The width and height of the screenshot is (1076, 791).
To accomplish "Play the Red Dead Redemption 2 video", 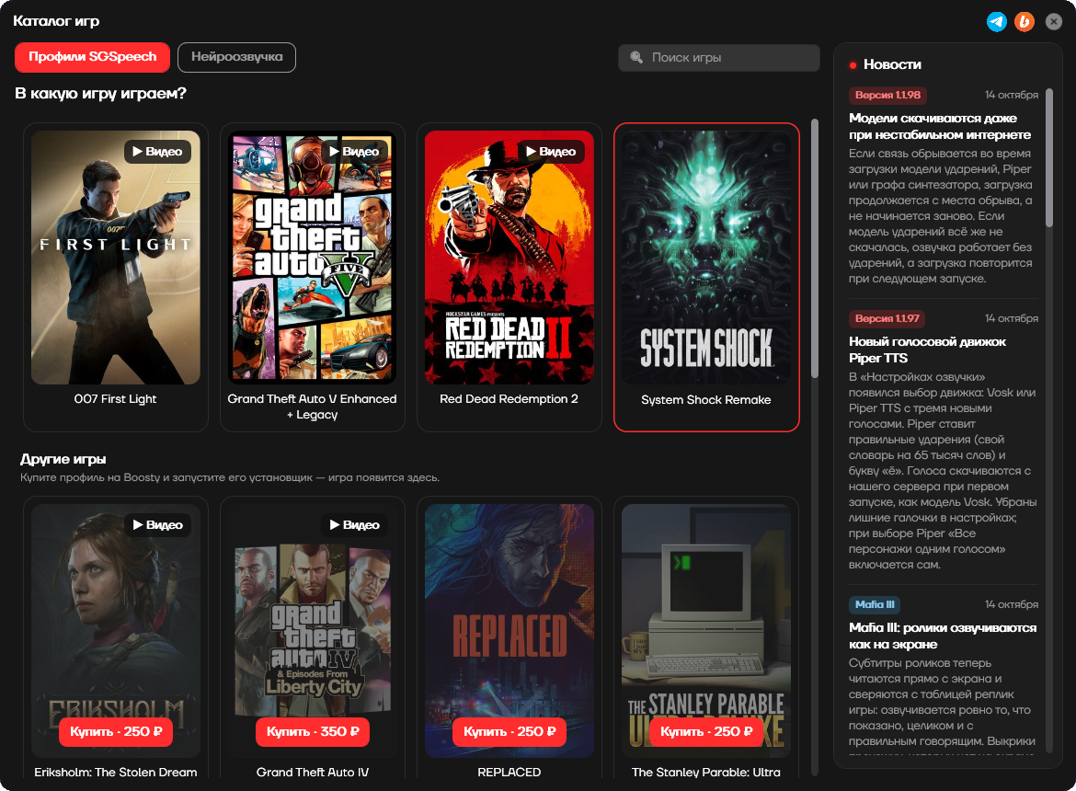I will tap(551, 152).
